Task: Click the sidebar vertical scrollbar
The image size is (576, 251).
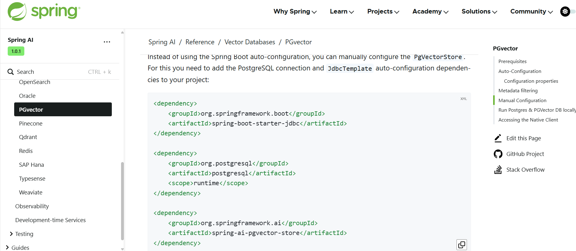Action: click(122, 200)
